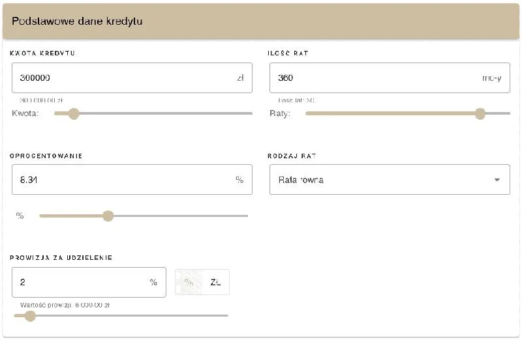Viewport: 522px width, 340px height.
Task: Click the dropdown arrow next to Rata równa
Action: (x=497, y=180)
